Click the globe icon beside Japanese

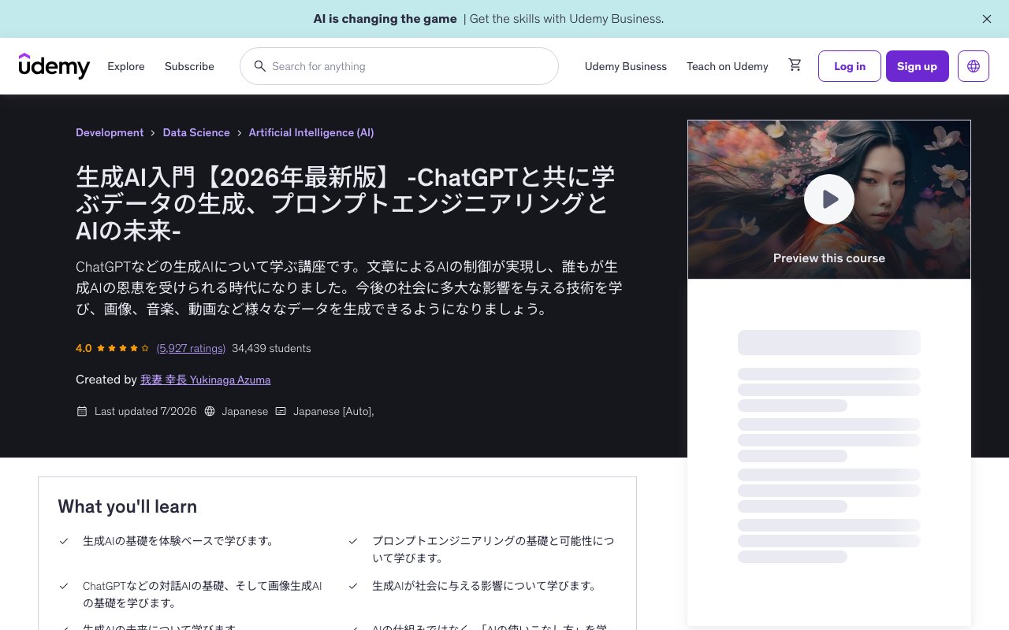click(x=210, y=411)
